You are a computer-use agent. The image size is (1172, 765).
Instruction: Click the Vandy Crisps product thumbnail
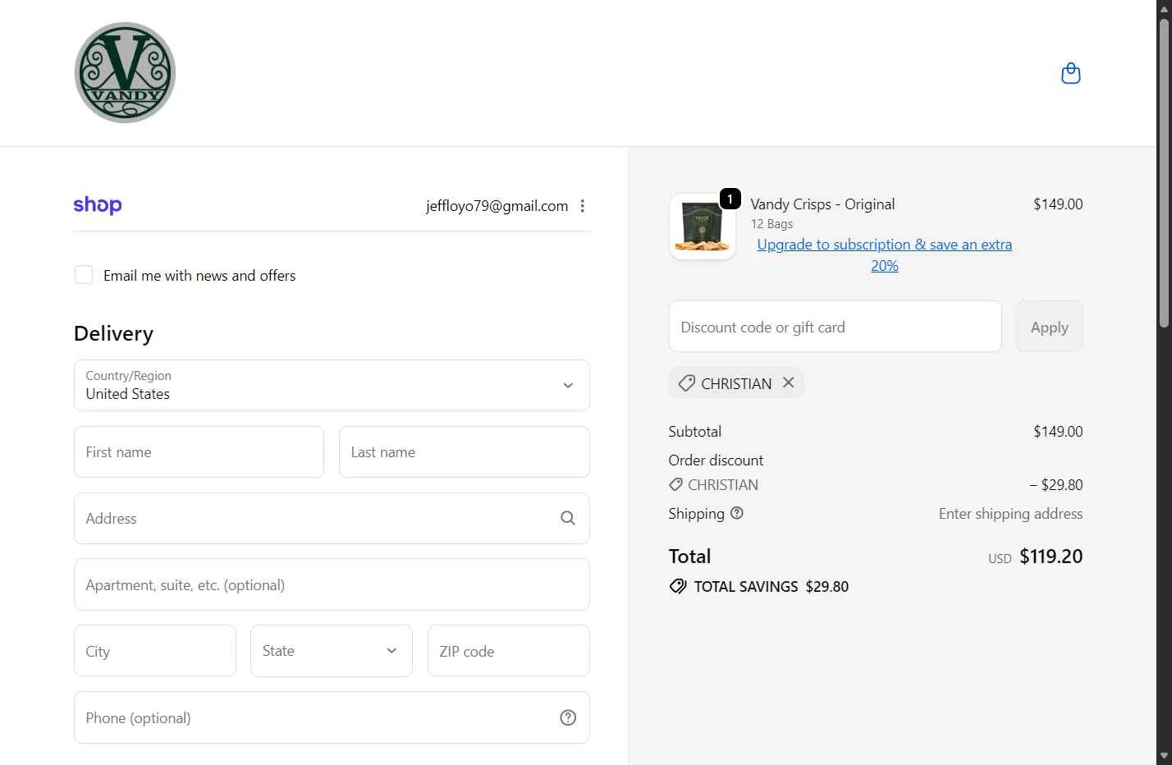tap(702, 227)
